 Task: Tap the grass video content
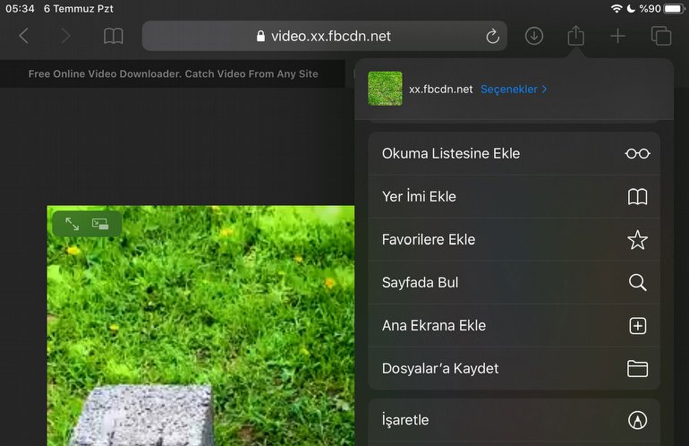(200, 325)
